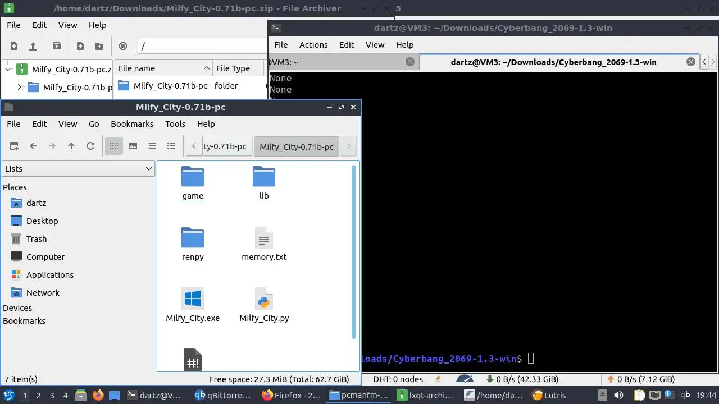The height and width of the screenshot is (404, 719).
Task: Sort archiver list by File name column
Action: (163, 68)
